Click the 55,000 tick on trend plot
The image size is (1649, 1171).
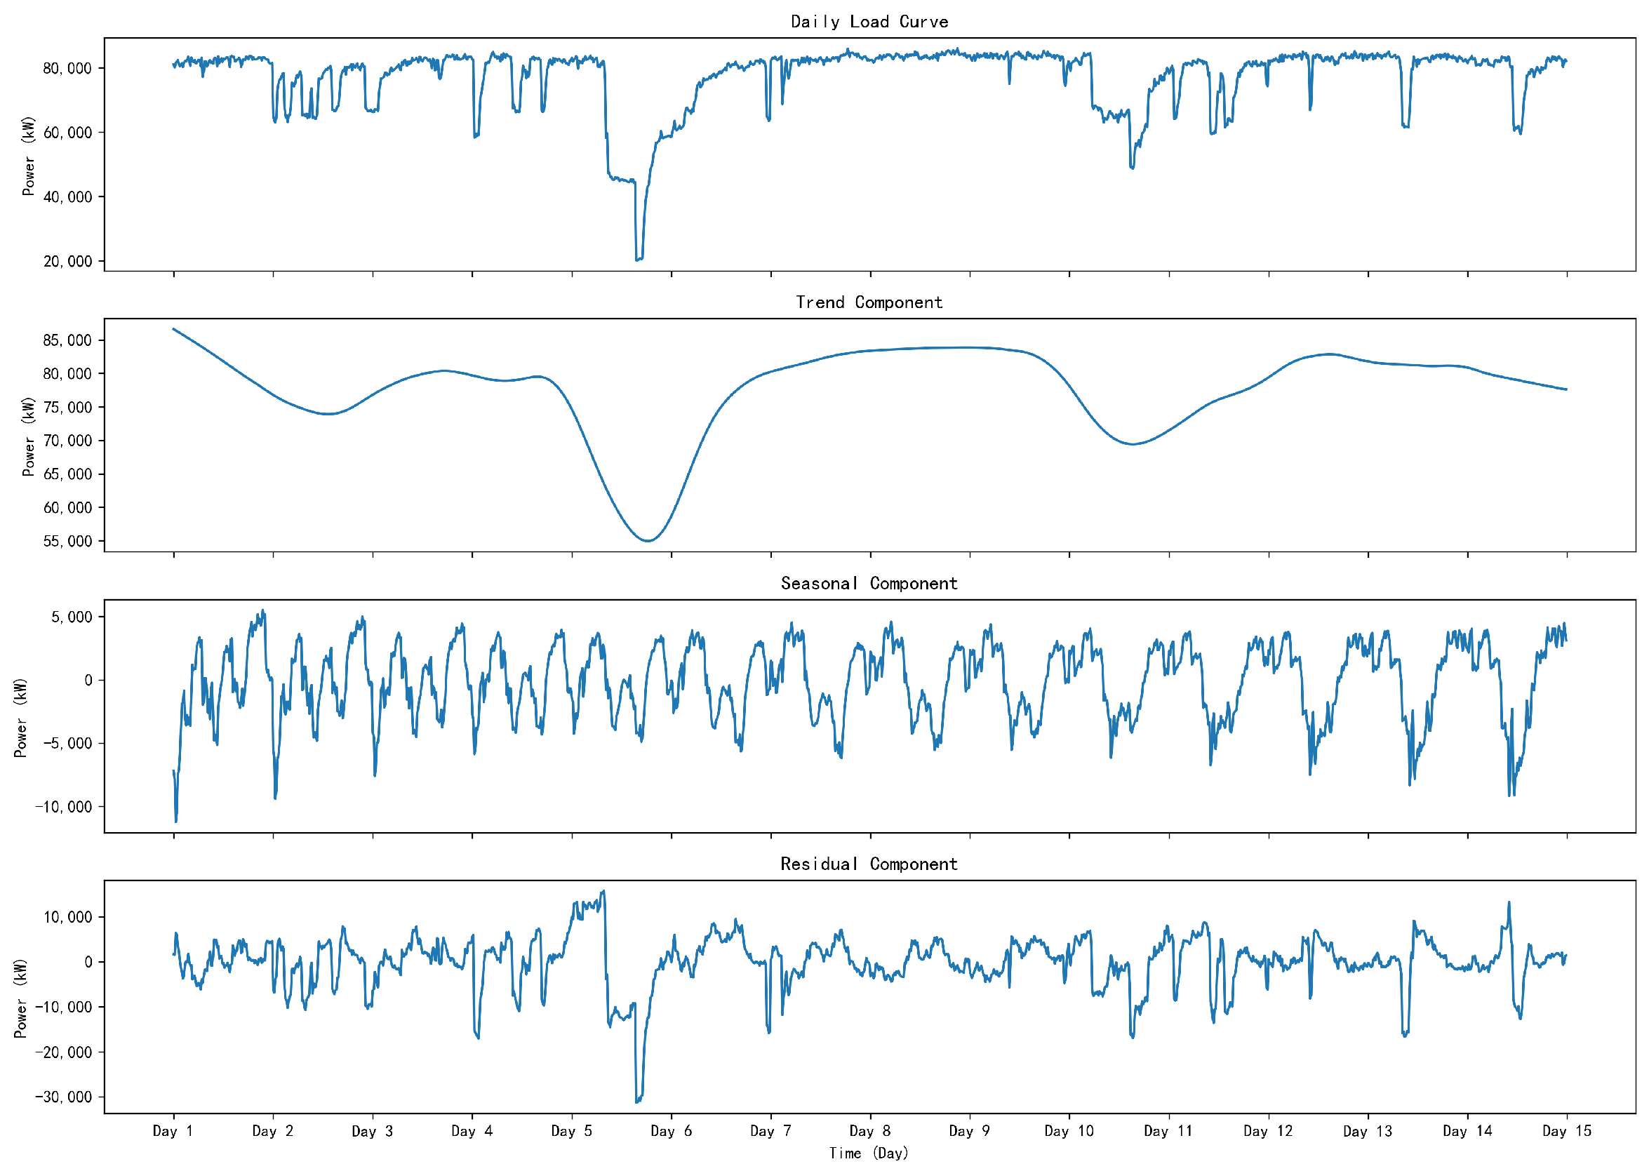(x=68, y=541)
